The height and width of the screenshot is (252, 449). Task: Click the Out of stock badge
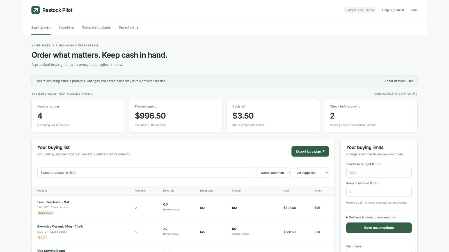45,213
